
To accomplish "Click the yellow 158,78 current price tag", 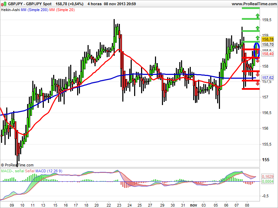I will pos(267,40).
